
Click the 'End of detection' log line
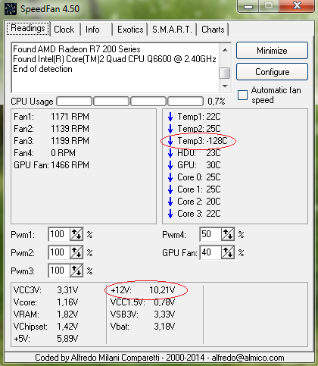point(42,69)
